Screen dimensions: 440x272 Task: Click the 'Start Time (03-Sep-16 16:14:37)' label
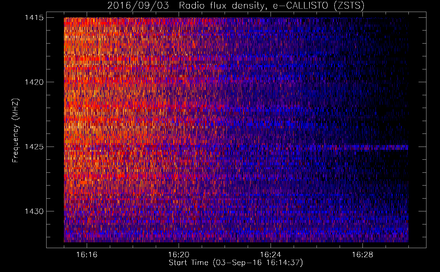[236, 263]
